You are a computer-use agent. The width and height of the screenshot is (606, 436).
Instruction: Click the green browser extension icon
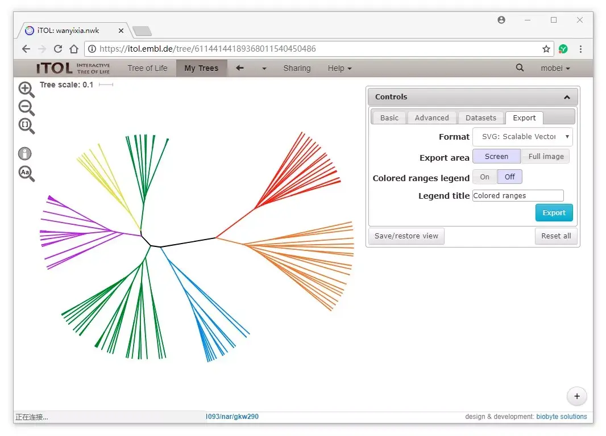click(x=563, y=49)
